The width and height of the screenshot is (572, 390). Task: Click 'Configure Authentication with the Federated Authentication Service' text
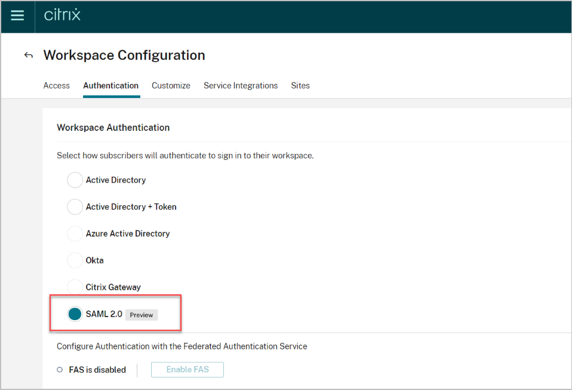[182, 346]
